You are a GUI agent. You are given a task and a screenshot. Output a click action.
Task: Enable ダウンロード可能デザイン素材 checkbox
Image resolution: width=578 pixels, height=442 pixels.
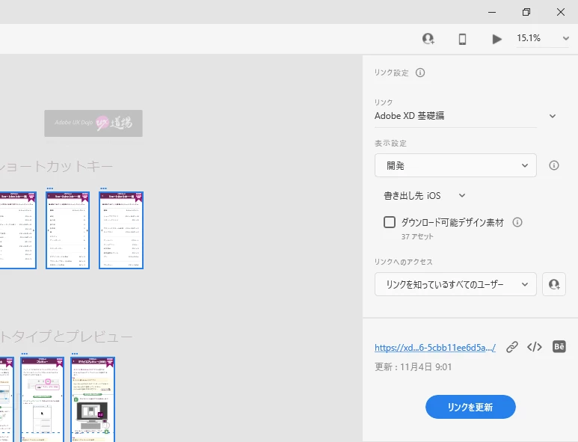click(390, 222)
